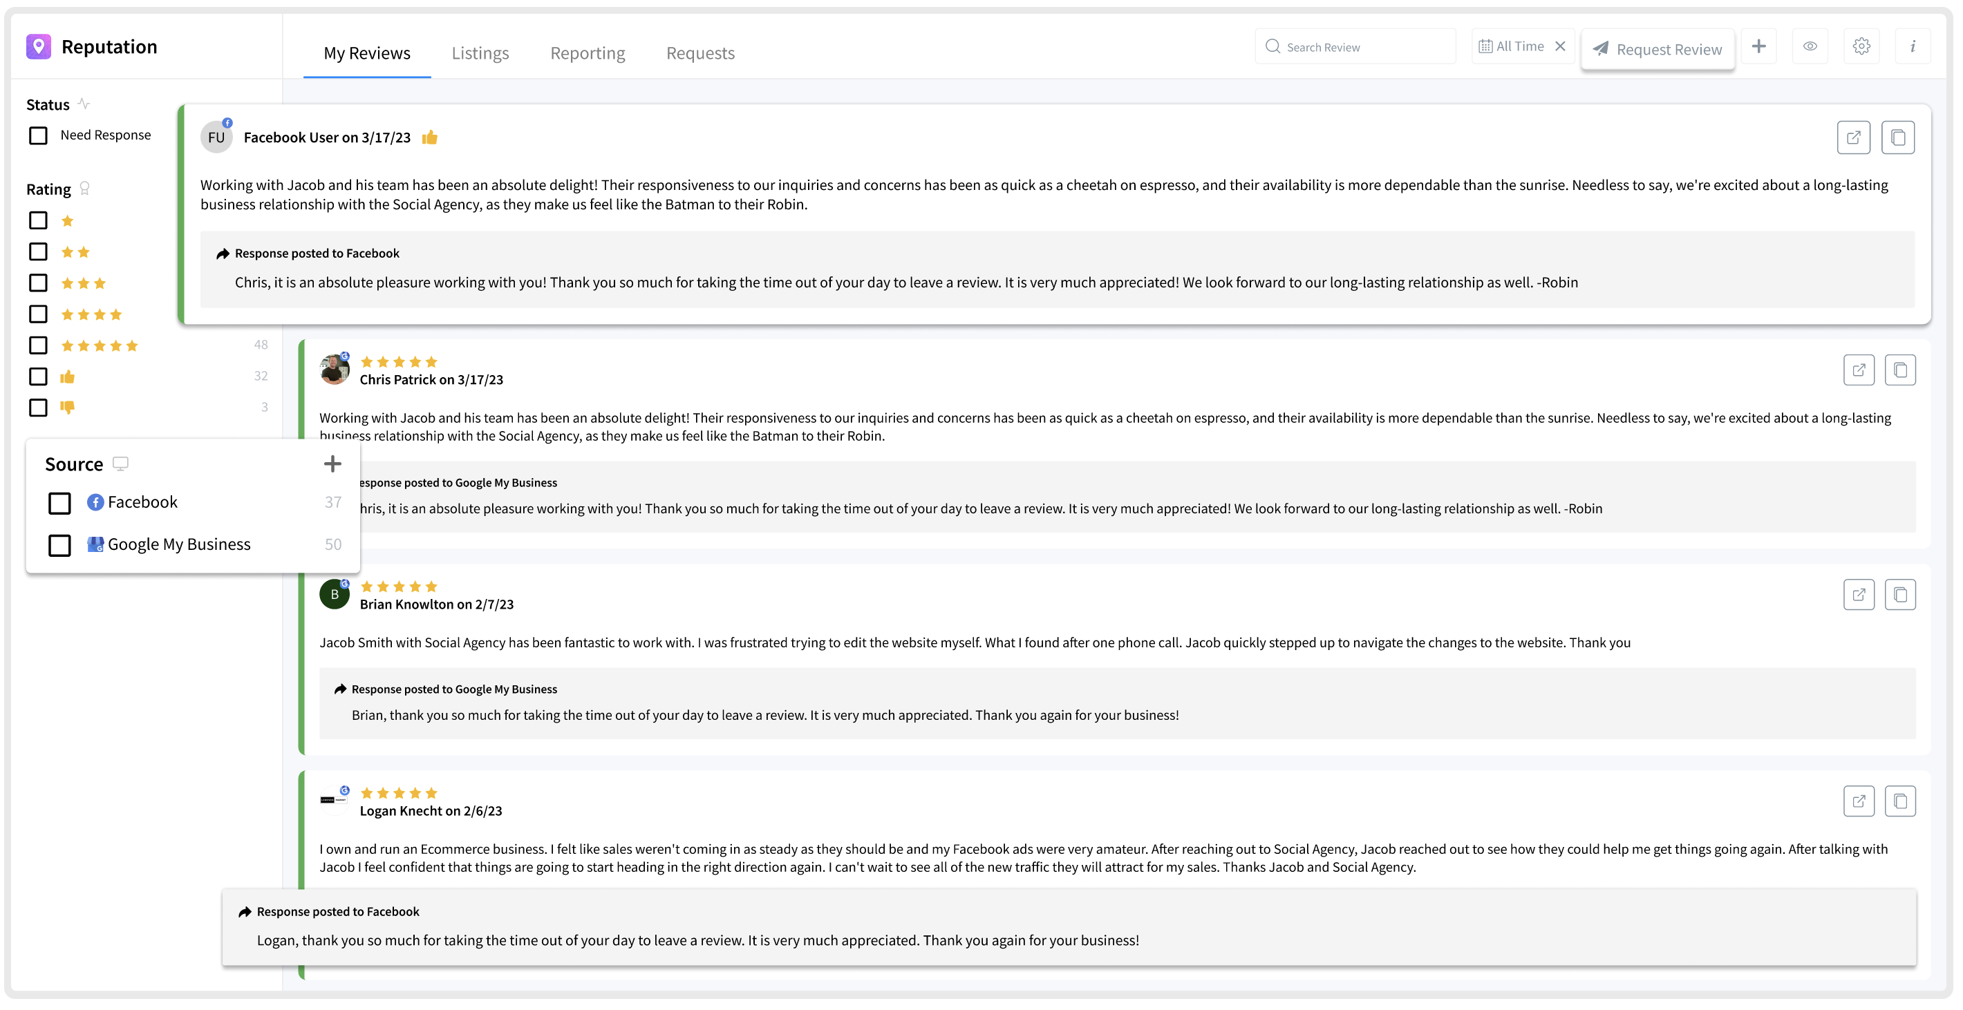Image resolution: width=1963 pixels, height=1010 pixels.
Task: Click the eye view icon in toolbar
Action: coord(1810,46)
